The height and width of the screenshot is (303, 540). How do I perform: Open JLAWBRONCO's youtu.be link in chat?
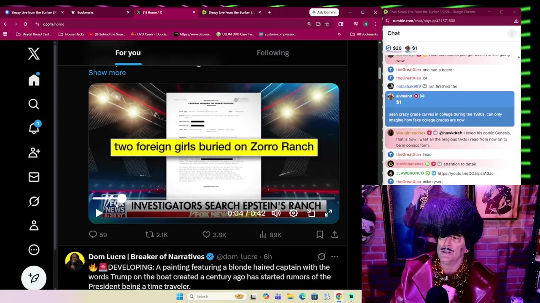coord(465,173)
